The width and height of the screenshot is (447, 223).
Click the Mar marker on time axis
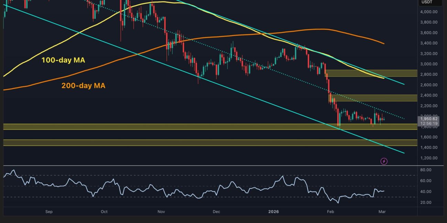(x=381, y=212)
